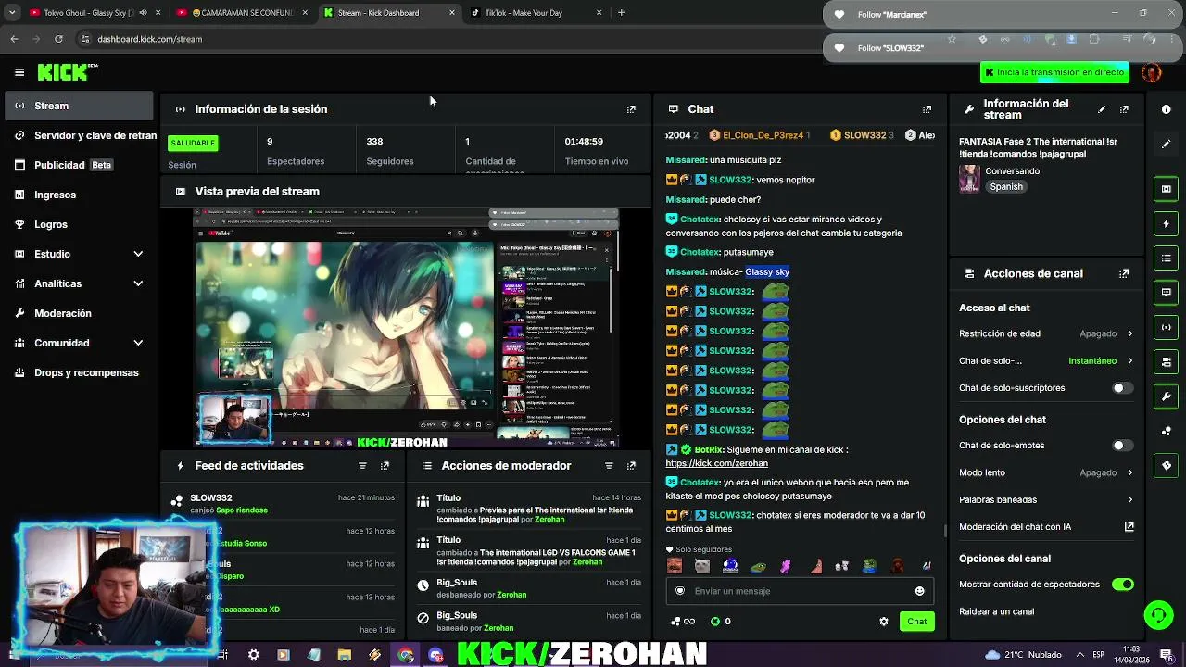This screenshot has width=1186, height=667.
Task: Pop out the Información del stream panel
Action: 1124,109
